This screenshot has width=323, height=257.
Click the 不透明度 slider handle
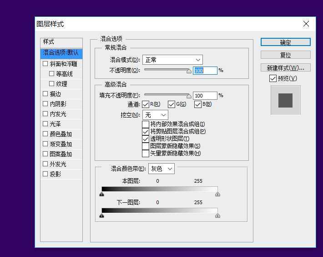coord(189,71)
